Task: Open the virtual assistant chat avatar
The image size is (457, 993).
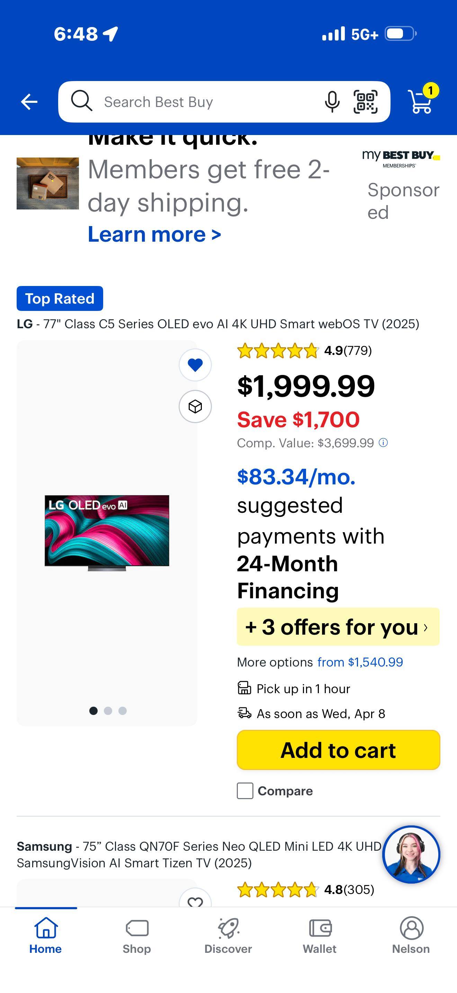Action: pyautogui.click(x=411, y=854)
